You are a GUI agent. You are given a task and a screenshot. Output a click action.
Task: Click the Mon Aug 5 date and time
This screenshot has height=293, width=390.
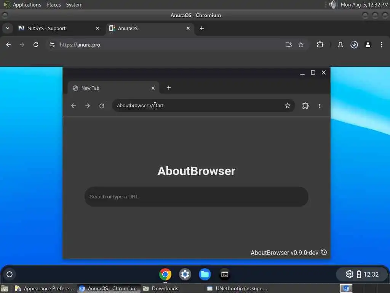pos(364,5)
